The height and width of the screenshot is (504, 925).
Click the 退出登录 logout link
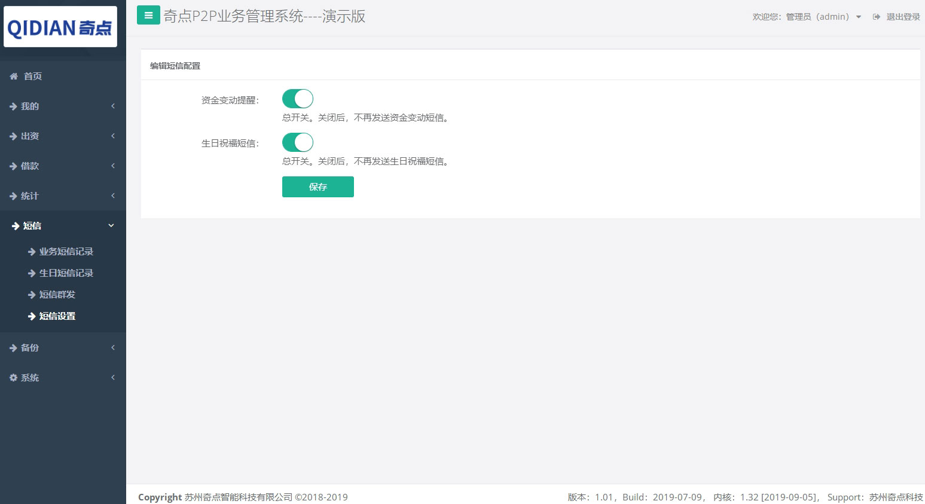[x=902, y=16]
